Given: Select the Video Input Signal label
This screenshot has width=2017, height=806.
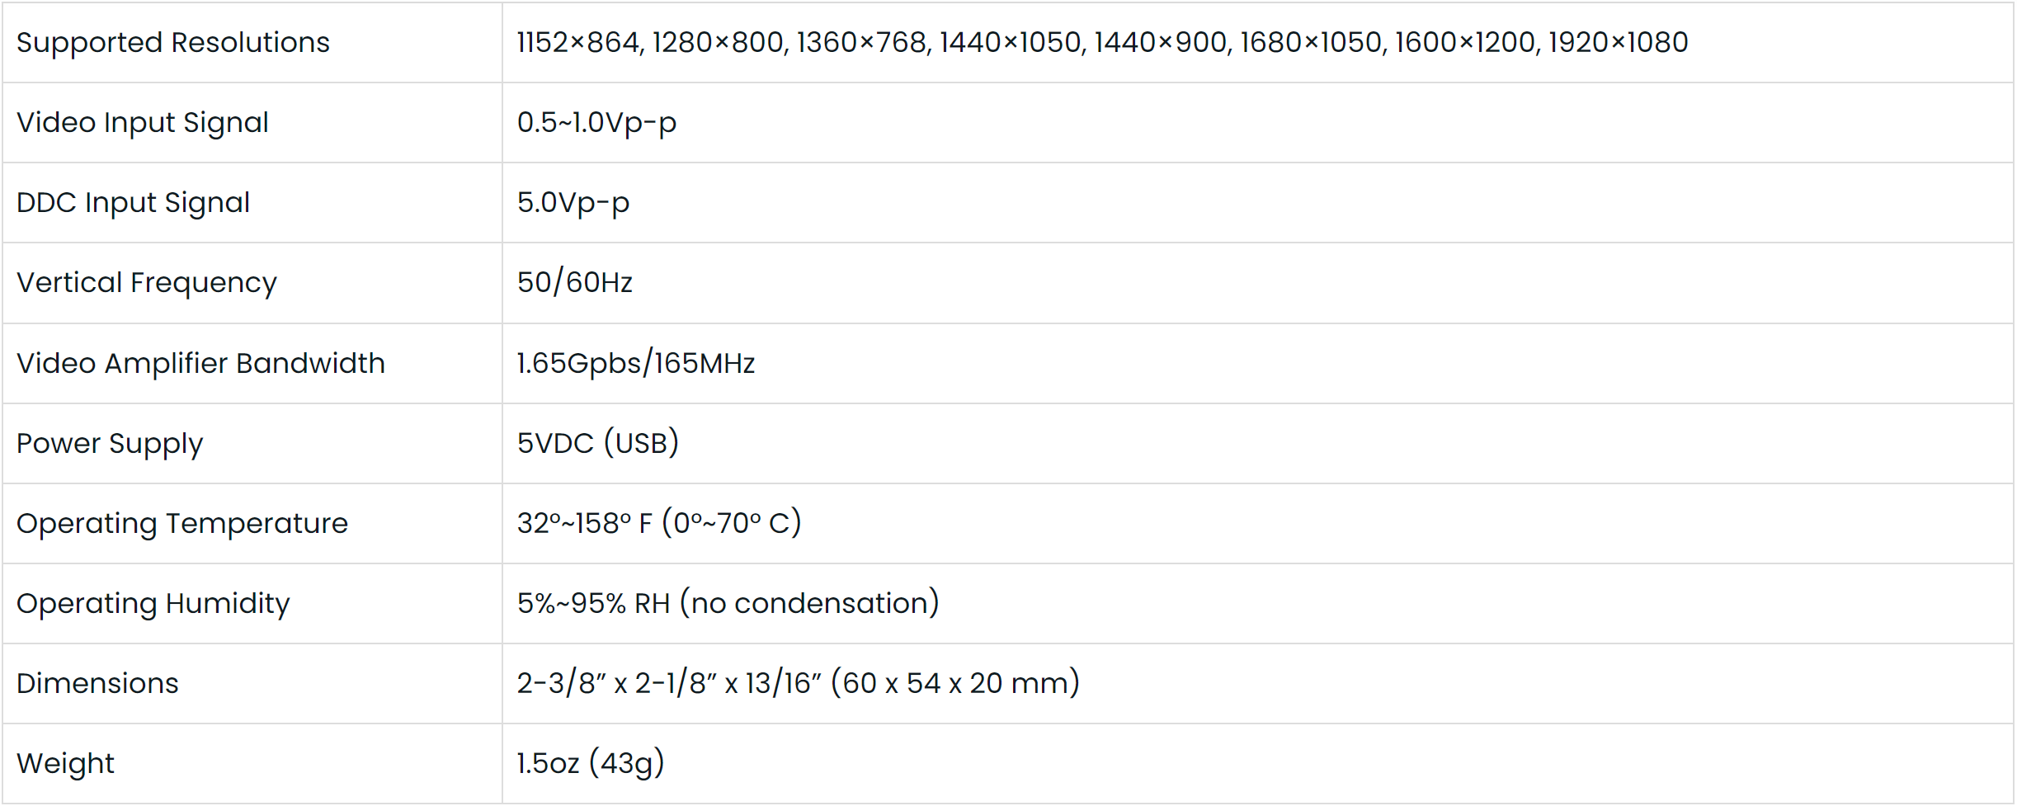Looking at the screenshot, I should pyautogui.click(x=143, y=122).
